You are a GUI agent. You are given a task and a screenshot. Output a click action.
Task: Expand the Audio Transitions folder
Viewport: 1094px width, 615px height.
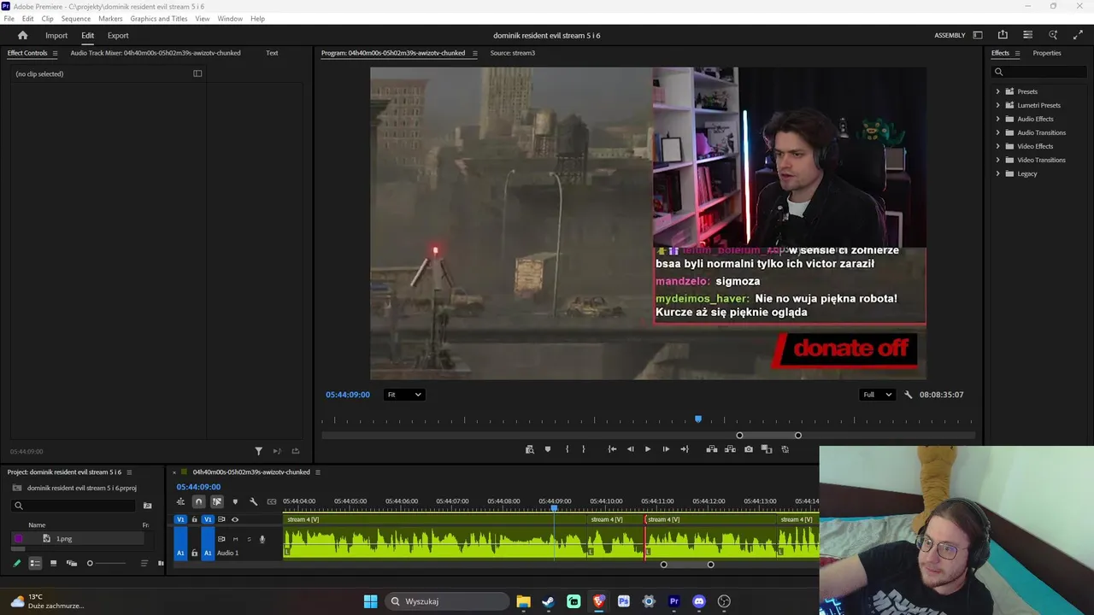tap(997, 132)
